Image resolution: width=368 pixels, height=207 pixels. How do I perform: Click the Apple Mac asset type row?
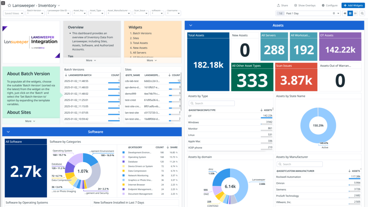click(230, 141)
